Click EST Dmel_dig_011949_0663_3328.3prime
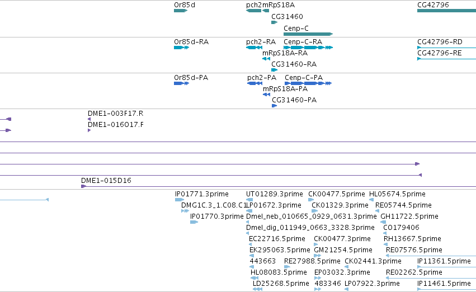The width and height of the screenshot is (476, 292). (x=248, y=233)
